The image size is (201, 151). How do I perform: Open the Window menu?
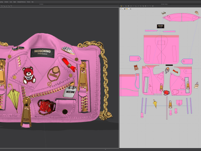coord(28,2)
